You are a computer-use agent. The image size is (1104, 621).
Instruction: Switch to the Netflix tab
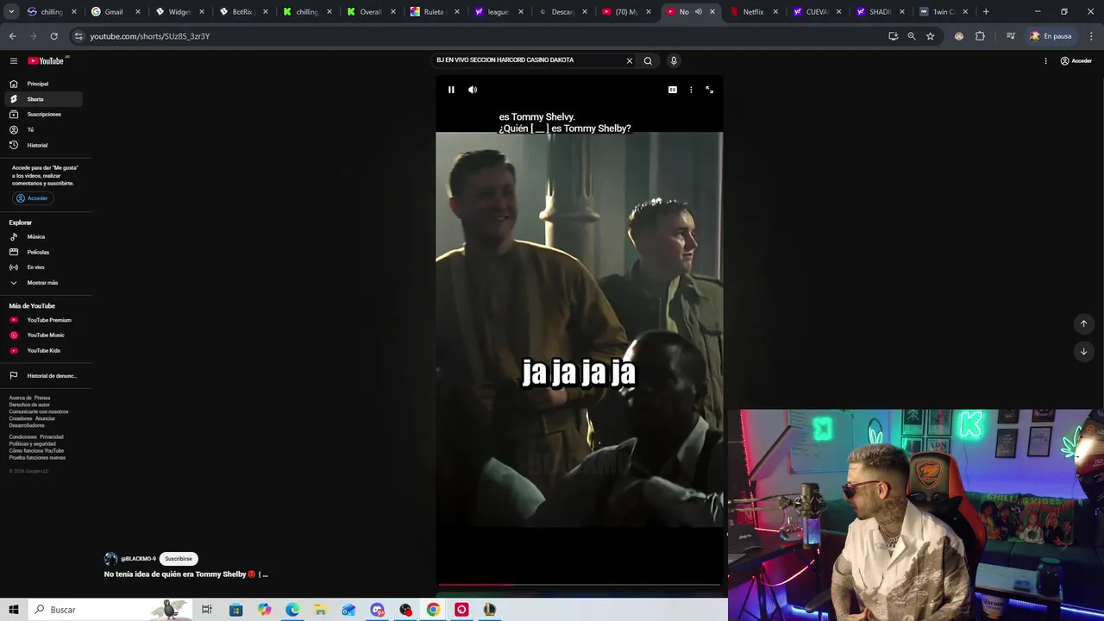pos(753,12)
